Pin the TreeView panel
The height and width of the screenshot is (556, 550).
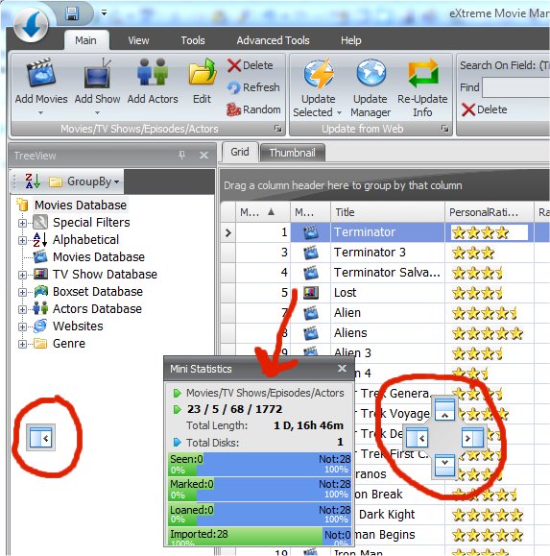[181, 155]
